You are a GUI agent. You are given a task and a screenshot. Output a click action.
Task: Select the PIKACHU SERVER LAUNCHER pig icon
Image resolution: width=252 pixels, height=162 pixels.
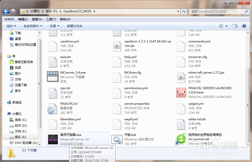pos(181,92)
